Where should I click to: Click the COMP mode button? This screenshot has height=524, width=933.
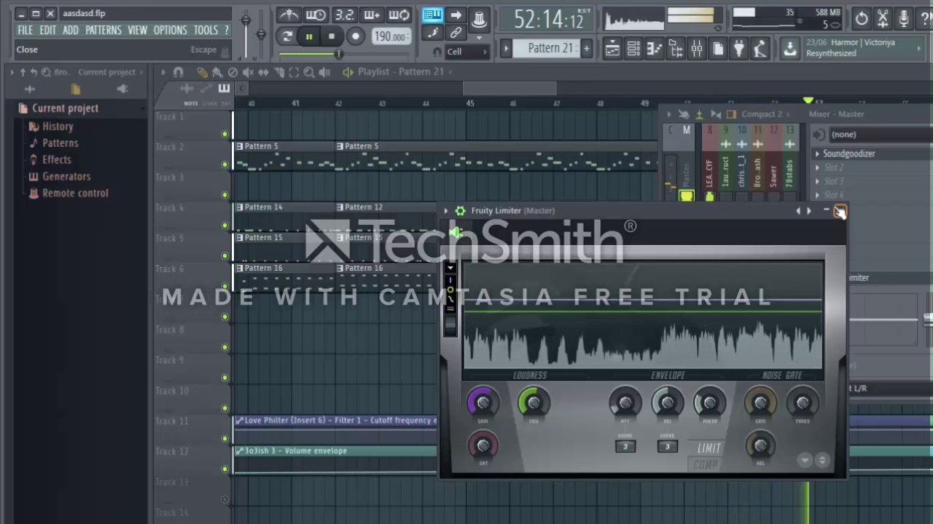[706, 464]
